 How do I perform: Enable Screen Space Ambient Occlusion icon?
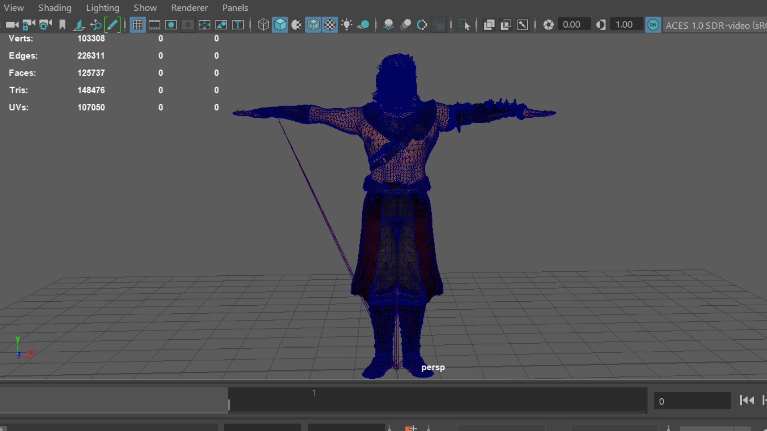[388, 25]
